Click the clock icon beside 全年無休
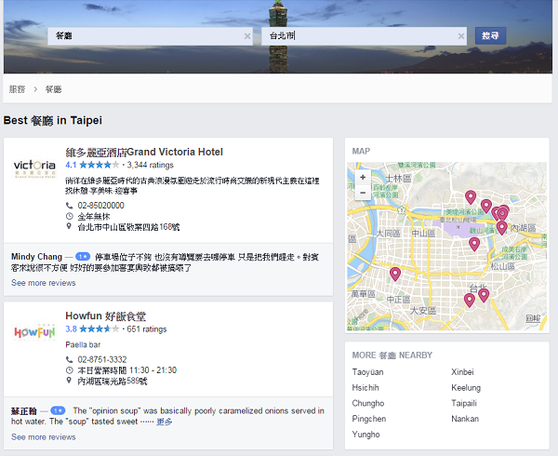Image resolution: width=558 pixels, height=456 pixels. click(x=70, y=216)
